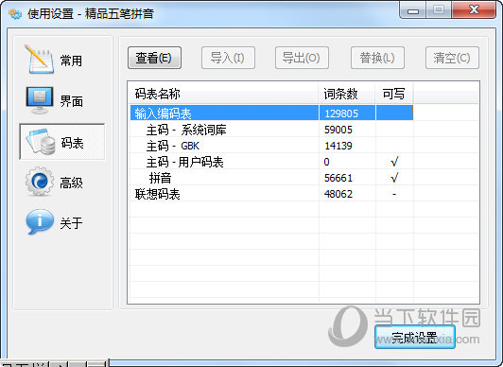503x367 pixels.
Task: Select the 主码 - 用户码表 row
Action: pyautogui.click(x=271, y=162)
